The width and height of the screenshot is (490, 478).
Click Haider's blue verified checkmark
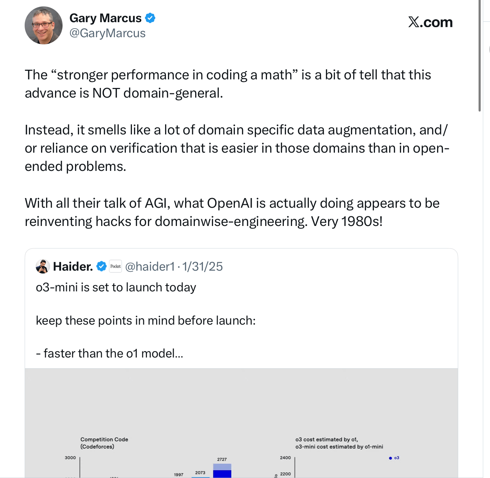coord(102,266)
